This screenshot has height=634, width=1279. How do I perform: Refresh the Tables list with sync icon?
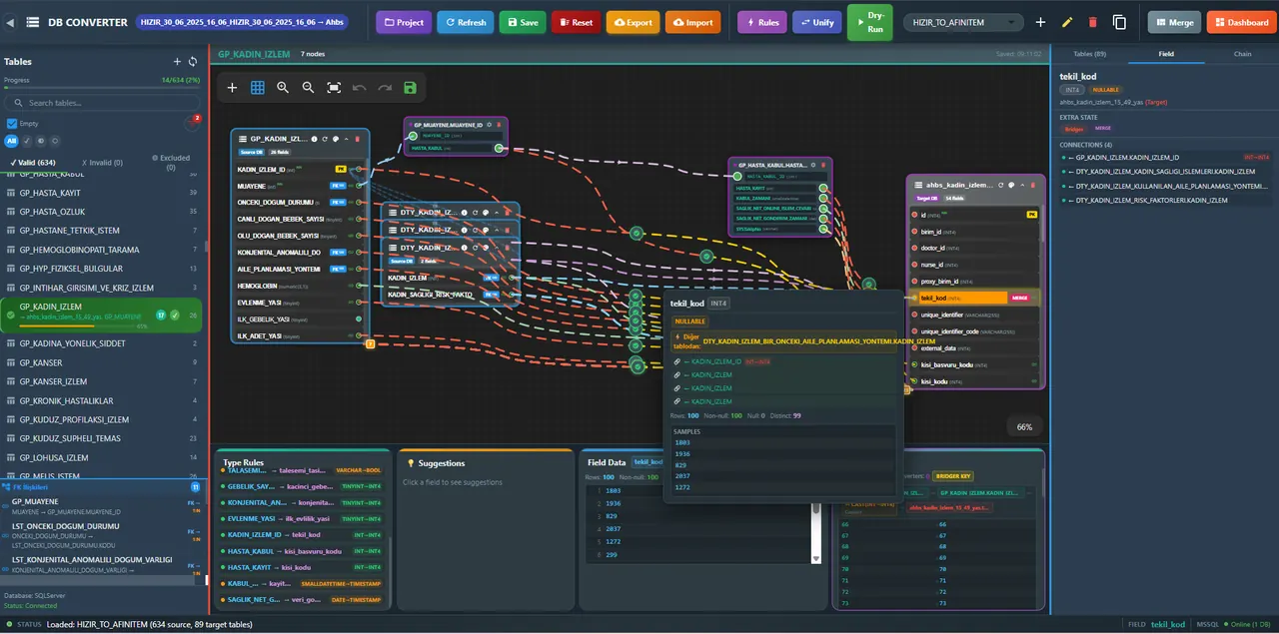click(195, 61)
